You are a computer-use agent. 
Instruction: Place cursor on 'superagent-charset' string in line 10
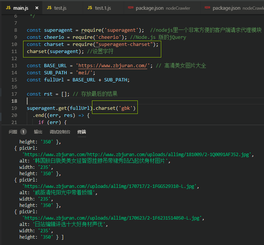click(x=124, y=44)
